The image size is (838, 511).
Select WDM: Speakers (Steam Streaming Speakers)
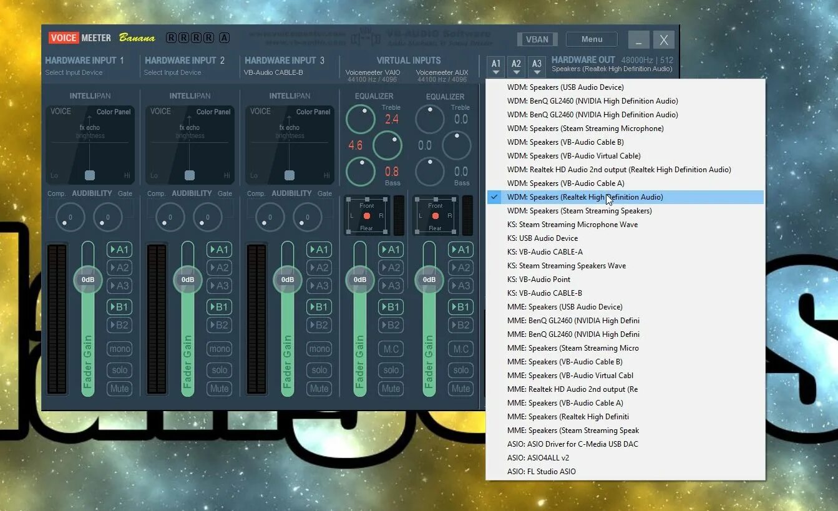click(x=625, y=211)
